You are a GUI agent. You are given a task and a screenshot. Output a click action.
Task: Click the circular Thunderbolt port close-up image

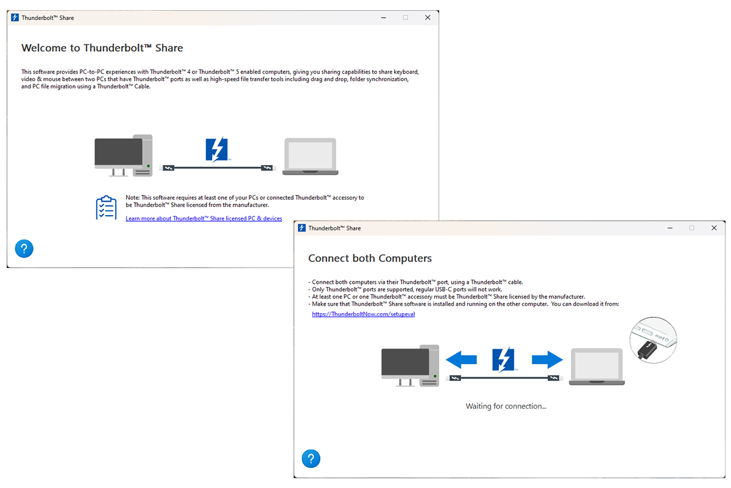pyautogui.click(x=653, y=340)
